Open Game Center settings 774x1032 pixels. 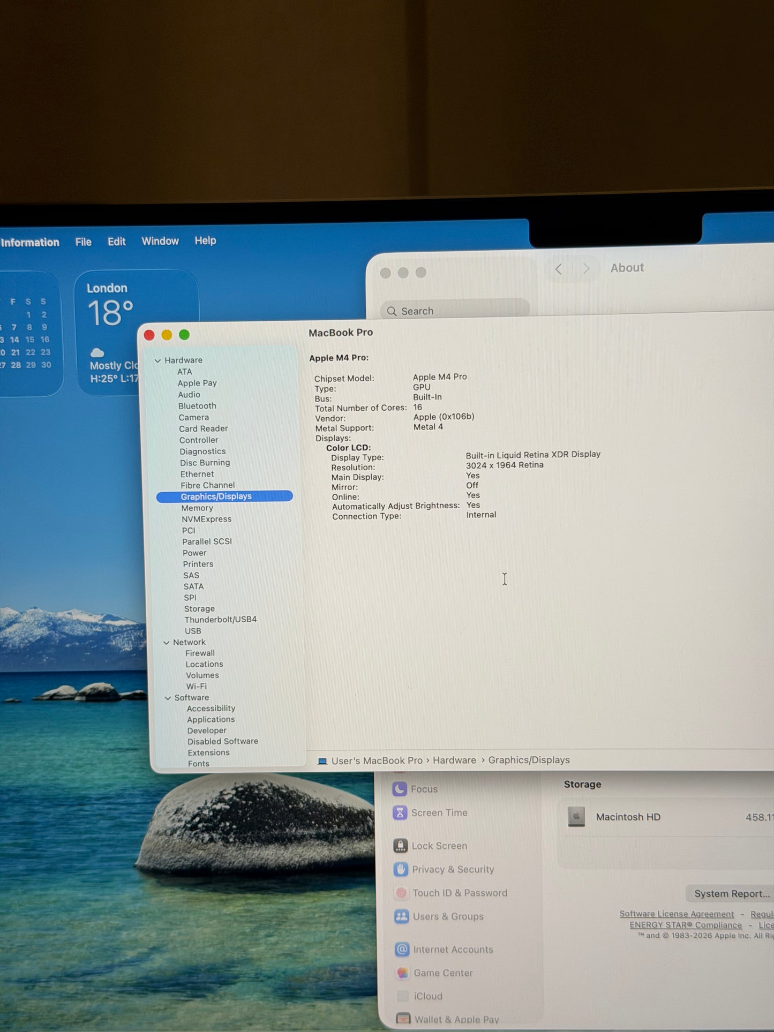coord(434,973)
